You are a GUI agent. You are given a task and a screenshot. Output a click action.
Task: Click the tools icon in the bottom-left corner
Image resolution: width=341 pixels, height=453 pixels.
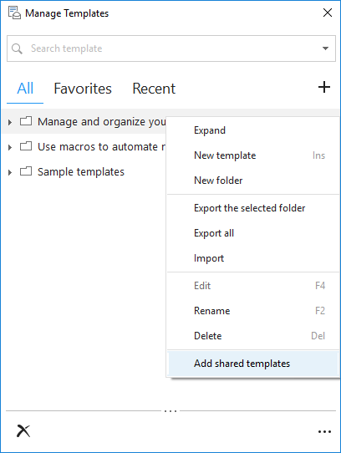(23, 431)
